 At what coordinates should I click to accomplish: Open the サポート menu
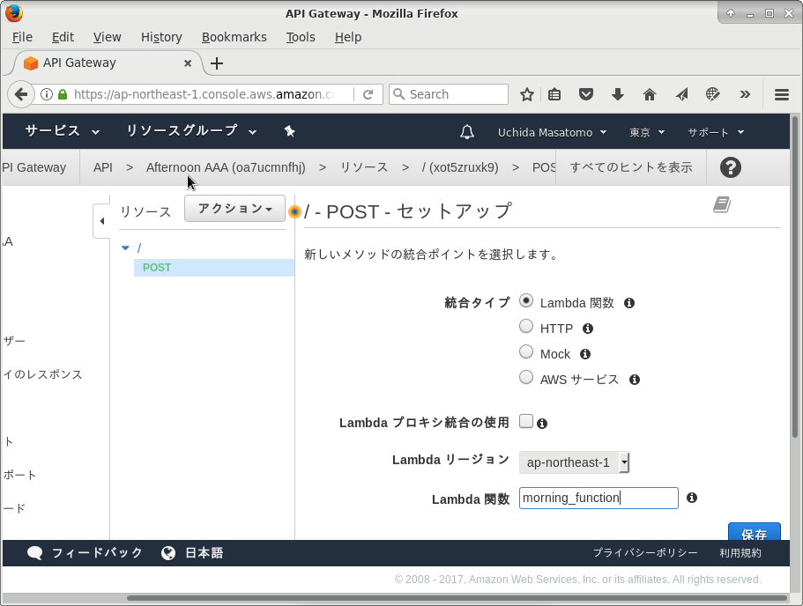click(x=716, y=132)
